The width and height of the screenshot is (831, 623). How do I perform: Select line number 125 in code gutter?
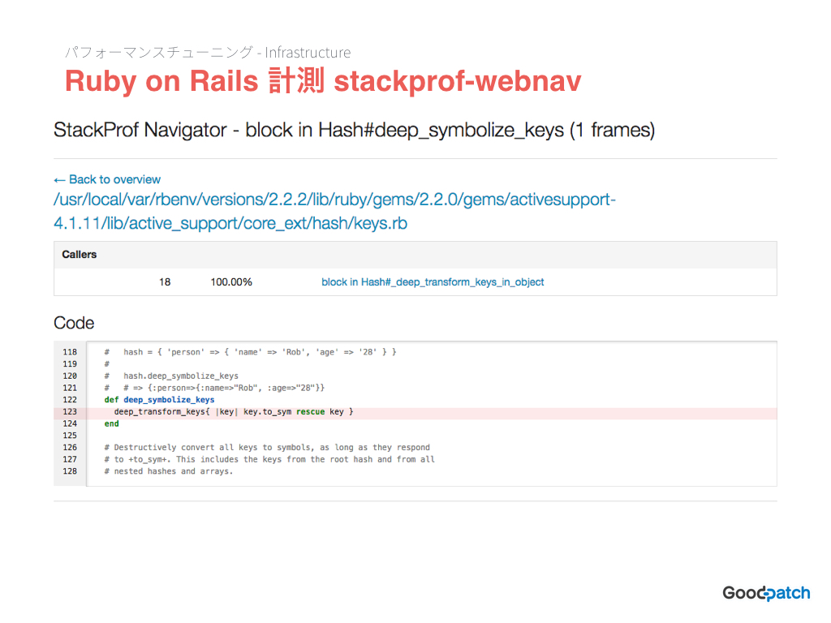click(x=70, y=436)
